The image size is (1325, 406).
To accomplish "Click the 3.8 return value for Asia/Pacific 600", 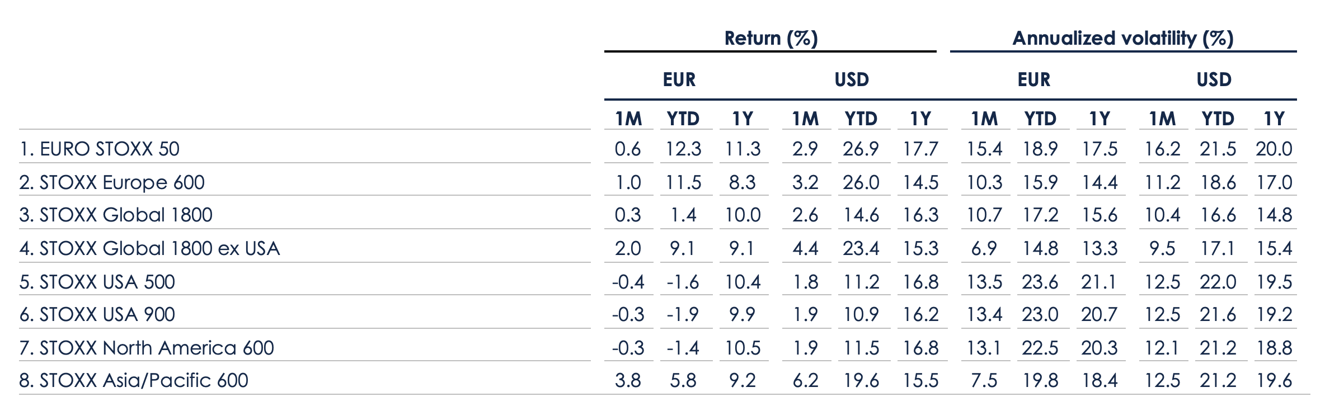I will coord(627,380).
